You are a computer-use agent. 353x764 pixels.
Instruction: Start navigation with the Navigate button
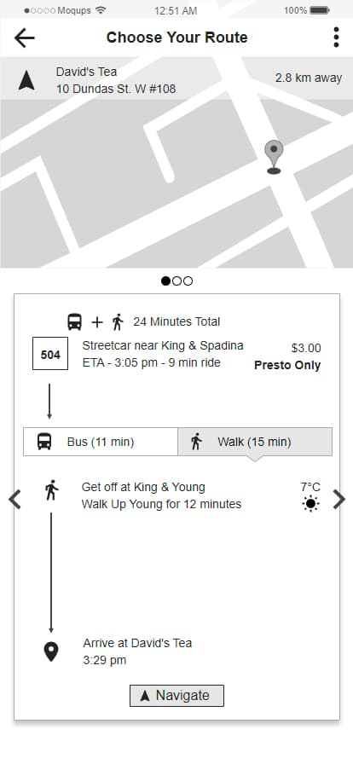(176, 695)
